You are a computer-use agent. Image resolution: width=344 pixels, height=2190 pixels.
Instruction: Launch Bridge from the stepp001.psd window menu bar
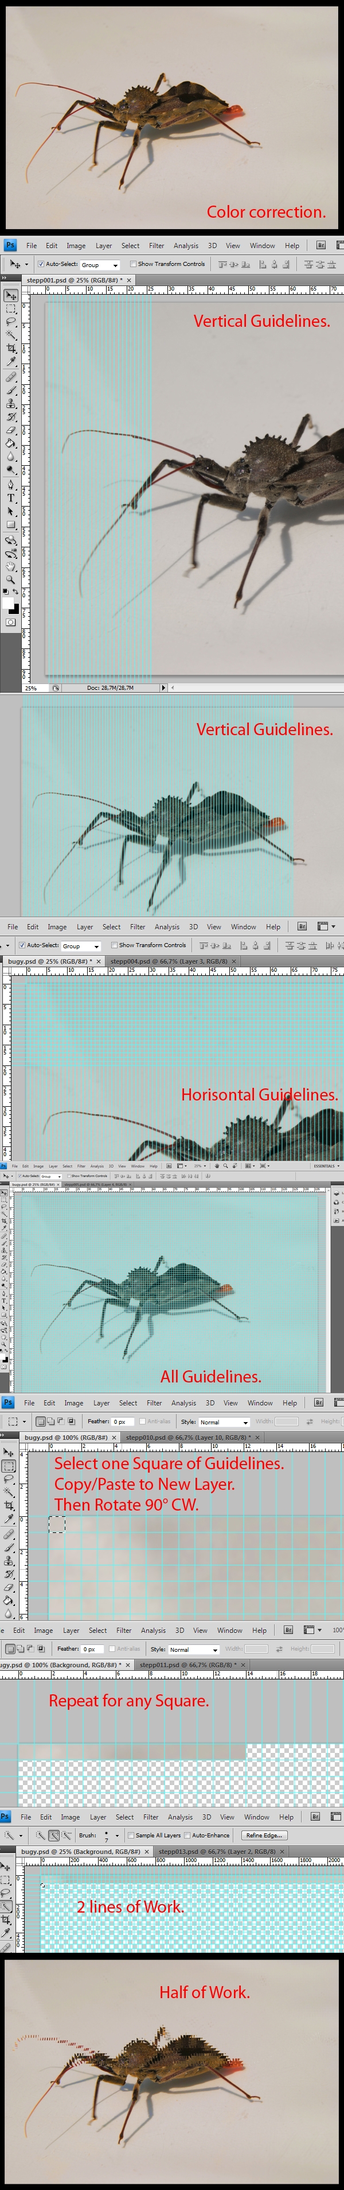[x=321, y=245]
